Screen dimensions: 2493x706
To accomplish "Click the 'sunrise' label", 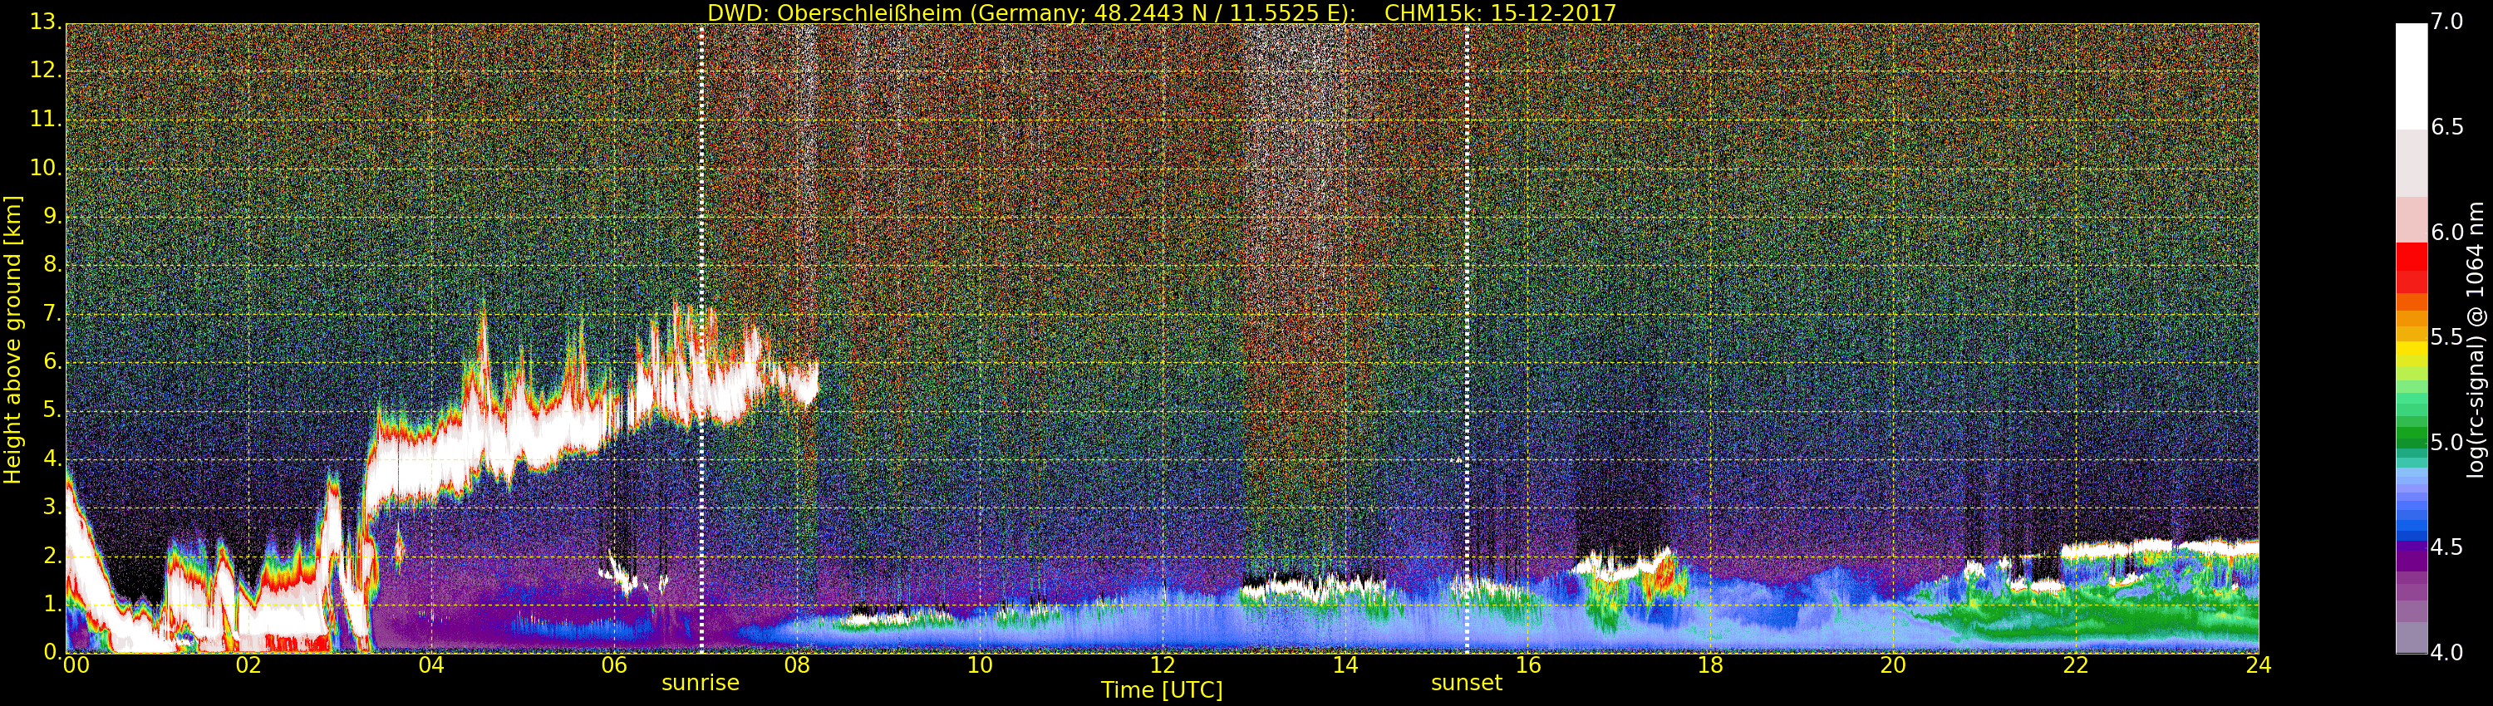I will pyautogui.click(x=700, y=683).
